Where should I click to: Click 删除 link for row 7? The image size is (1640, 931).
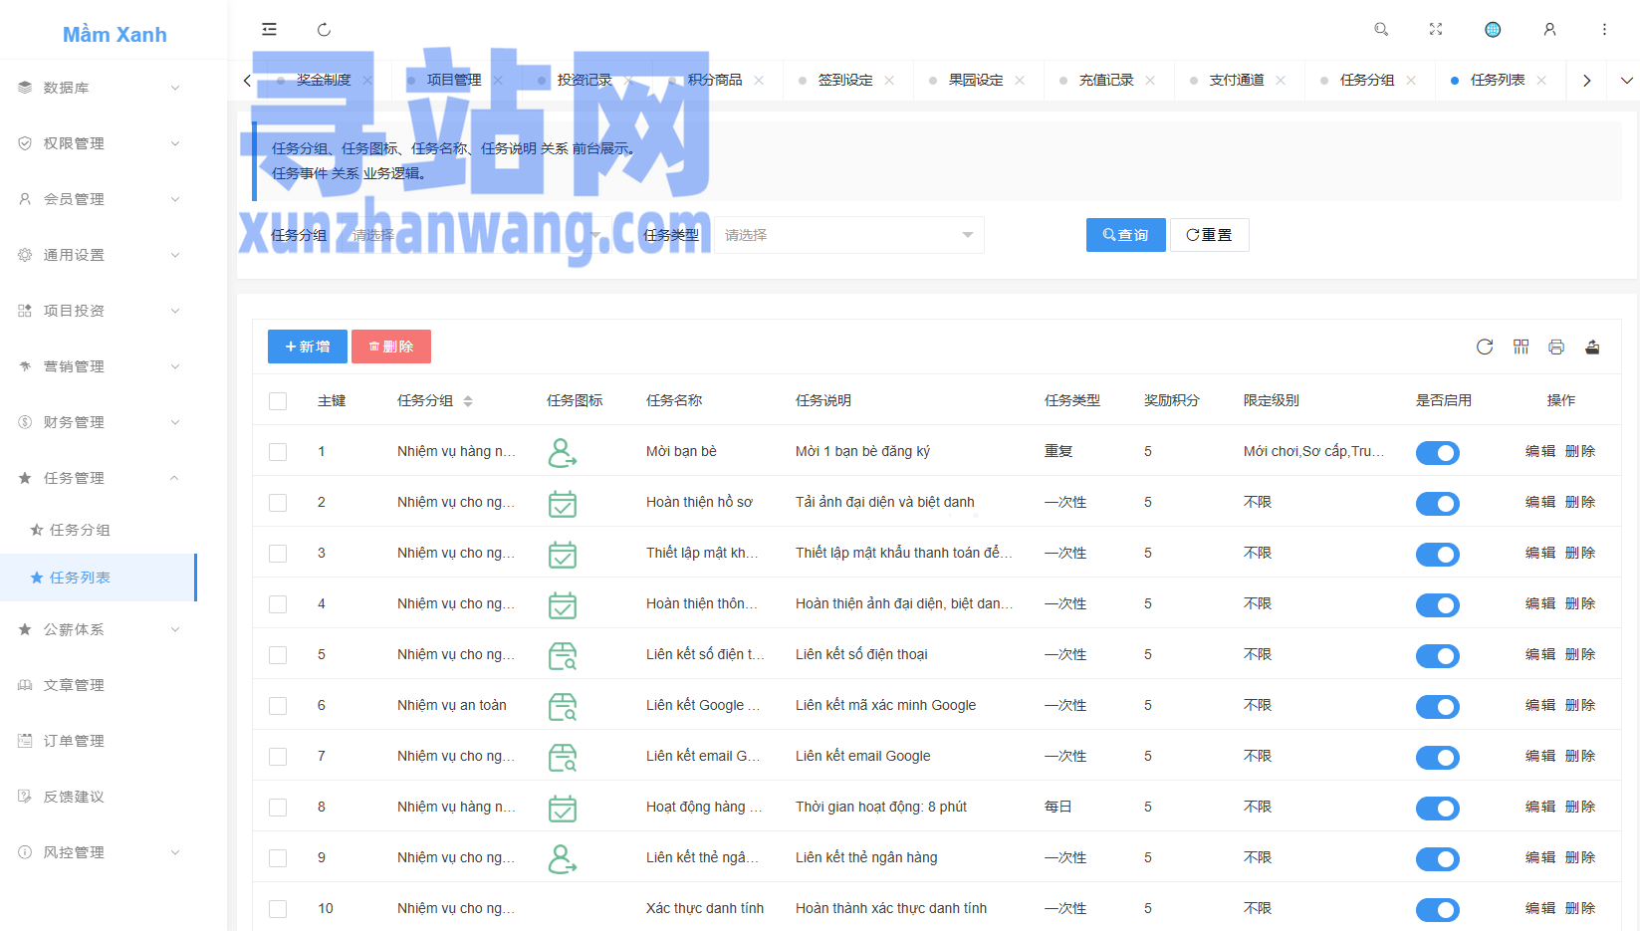tap(1579, 757)
